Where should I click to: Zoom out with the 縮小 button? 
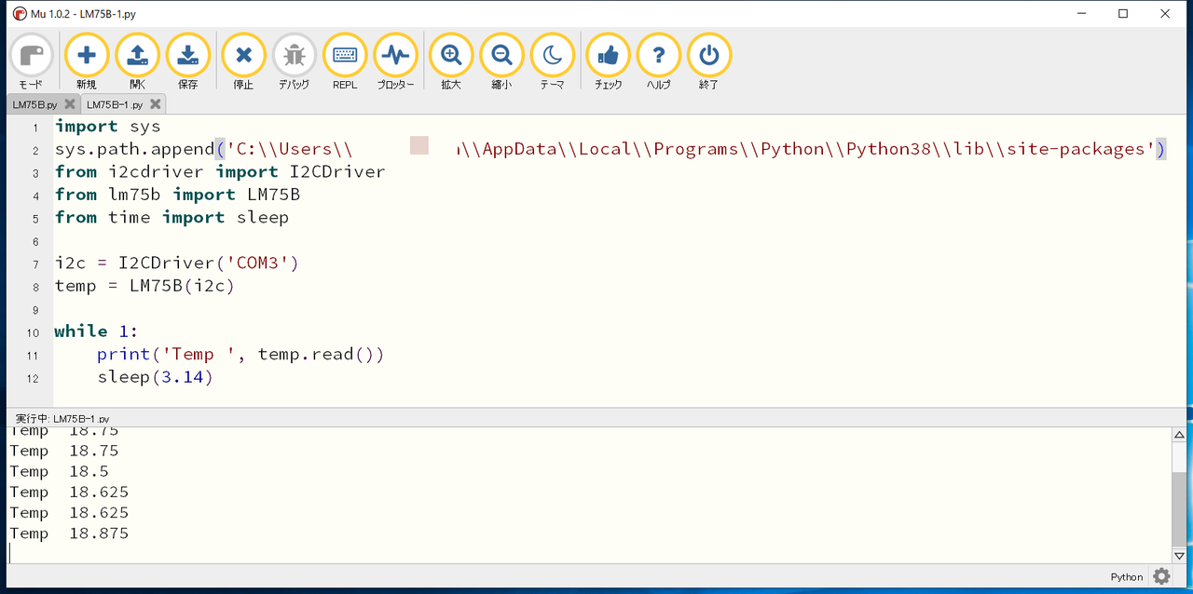(501, 61)
